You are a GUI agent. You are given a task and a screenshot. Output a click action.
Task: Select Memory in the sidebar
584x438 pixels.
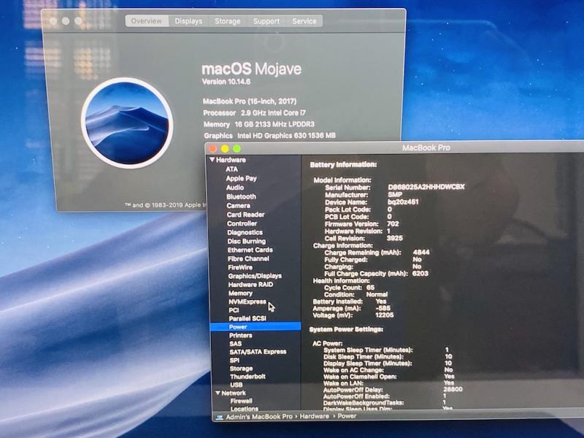241,293
